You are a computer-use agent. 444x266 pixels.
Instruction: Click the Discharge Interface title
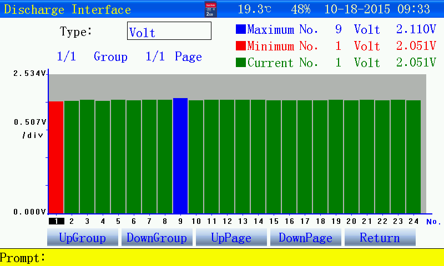coord(67,9)
